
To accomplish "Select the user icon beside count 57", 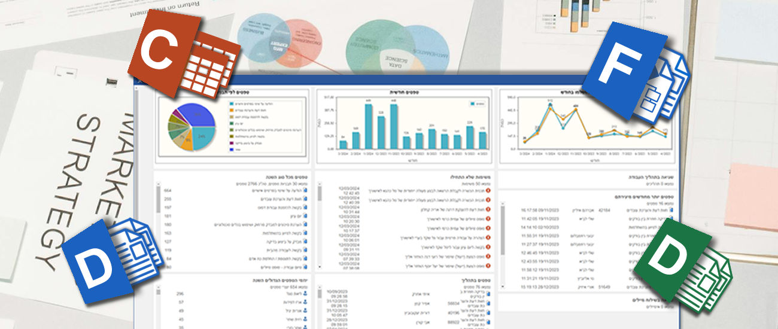I will [305, 303].
